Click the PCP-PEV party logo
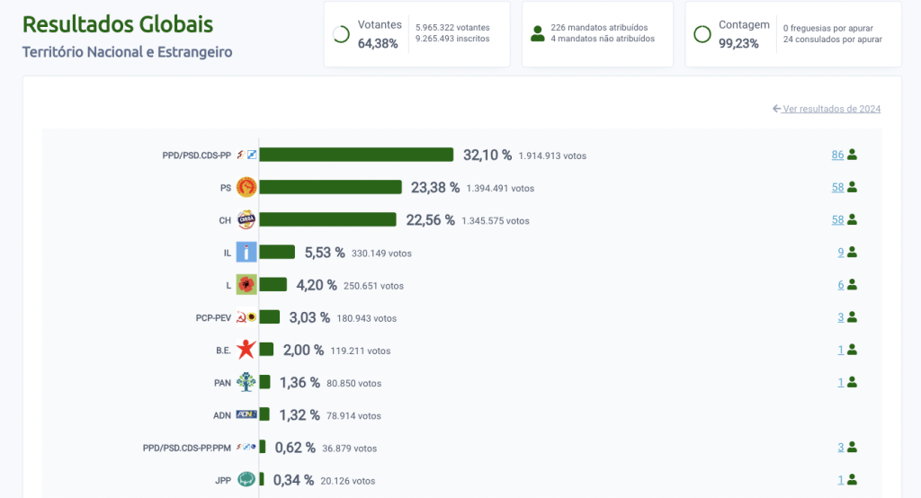Viewport: 921px width, 498px height. point(246,317)
